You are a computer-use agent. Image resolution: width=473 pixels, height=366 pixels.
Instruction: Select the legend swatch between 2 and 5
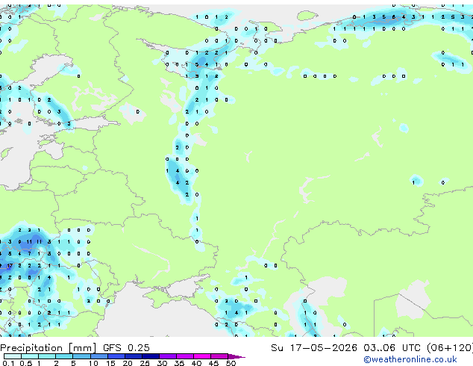[64, 356]
